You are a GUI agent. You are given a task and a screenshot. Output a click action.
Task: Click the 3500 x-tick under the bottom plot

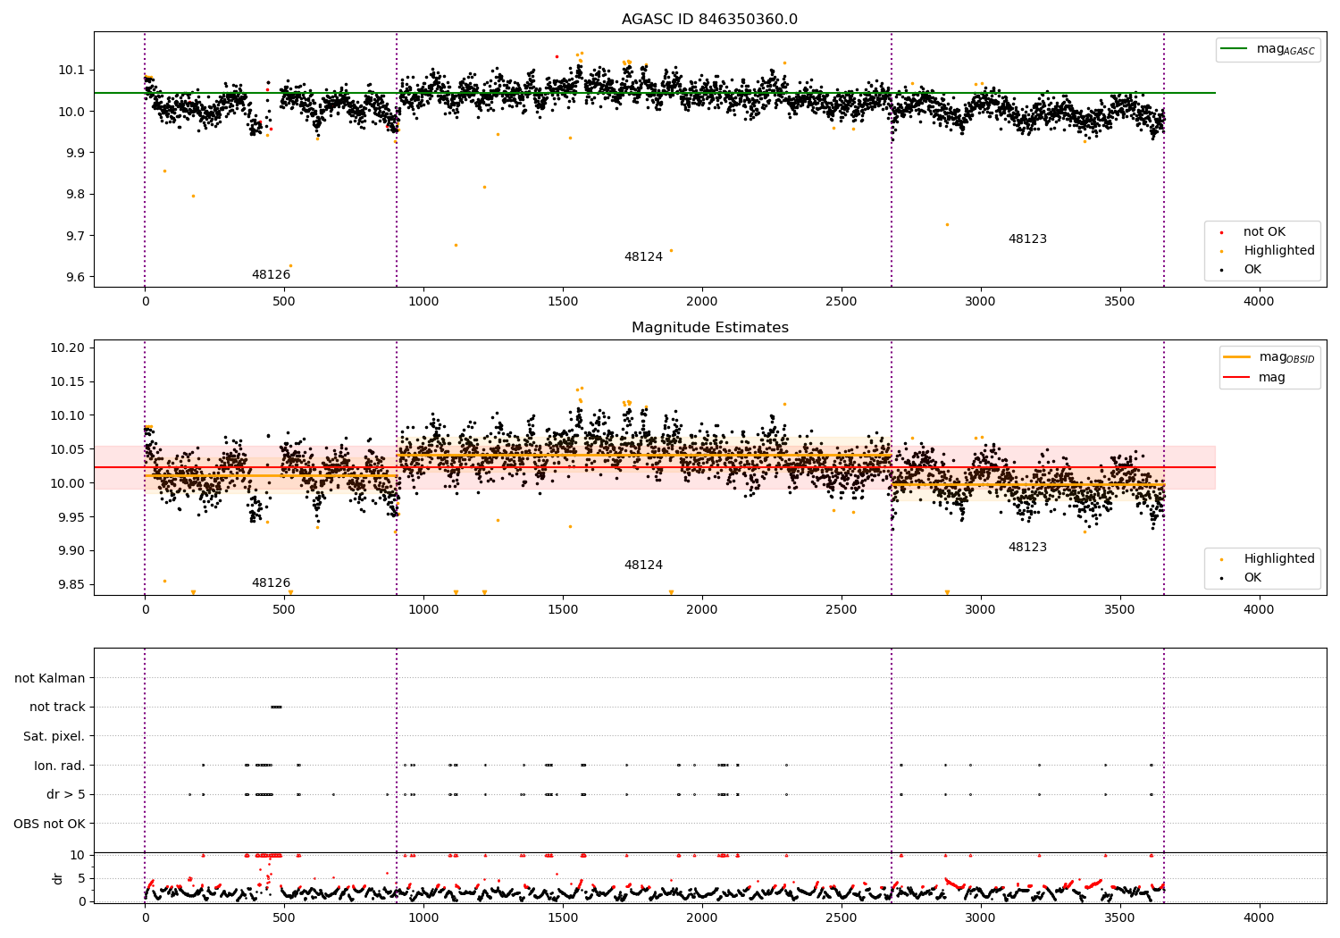[1120, 917]
